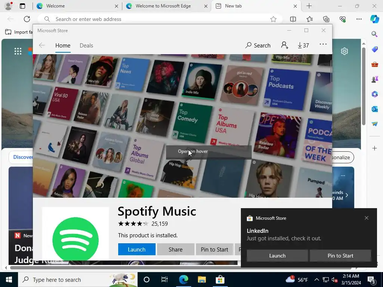The width and height of the screenshot is (383, 287).
Task: Click the Spotify Music app logo
Action: pyautogui.click(x=76, y=234)
